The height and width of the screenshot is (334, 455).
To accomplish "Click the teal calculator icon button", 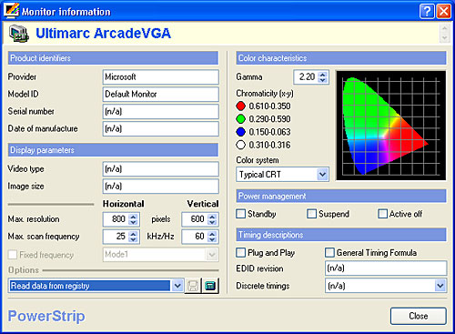I will coord(210,286).
